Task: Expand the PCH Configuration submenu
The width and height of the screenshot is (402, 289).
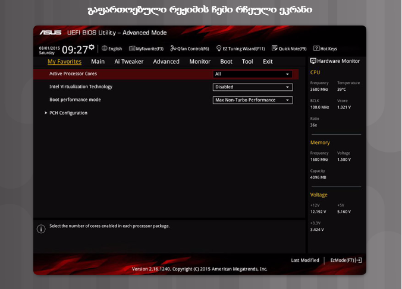Action: click(68, 113)
